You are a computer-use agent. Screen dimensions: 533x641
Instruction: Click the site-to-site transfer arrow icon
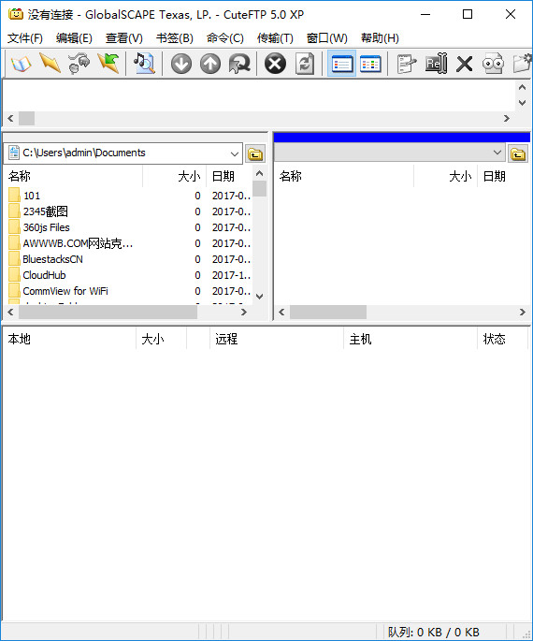(239, 64)
